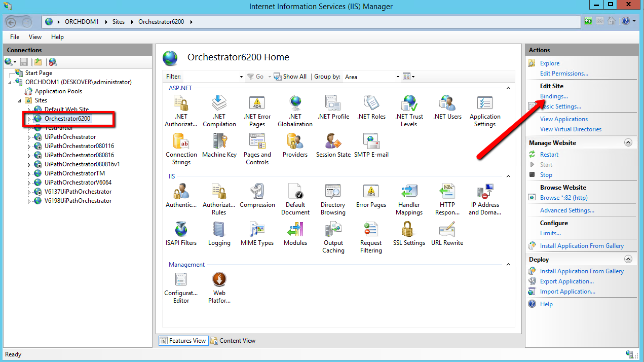
Task: Expand the V6198UiPathOrchestrator site node
Action: tap(29, 201)
